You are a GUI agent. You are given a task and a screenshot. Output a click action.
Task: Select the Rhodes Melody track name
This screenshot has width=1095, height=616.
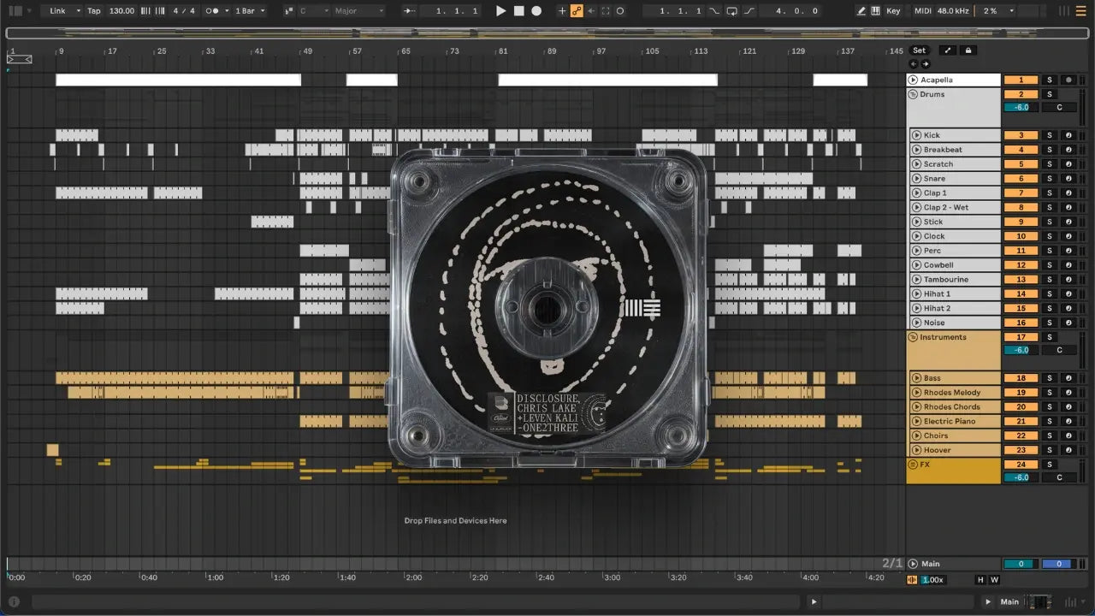[x=952, y=393]
